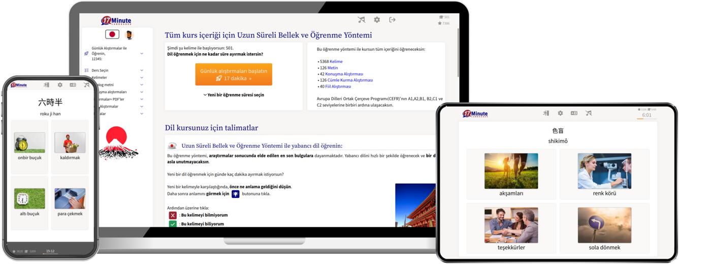Open the Cümle Kurma Alıştırması link
The height and width of the screenshot is (270, 711).
350,80
